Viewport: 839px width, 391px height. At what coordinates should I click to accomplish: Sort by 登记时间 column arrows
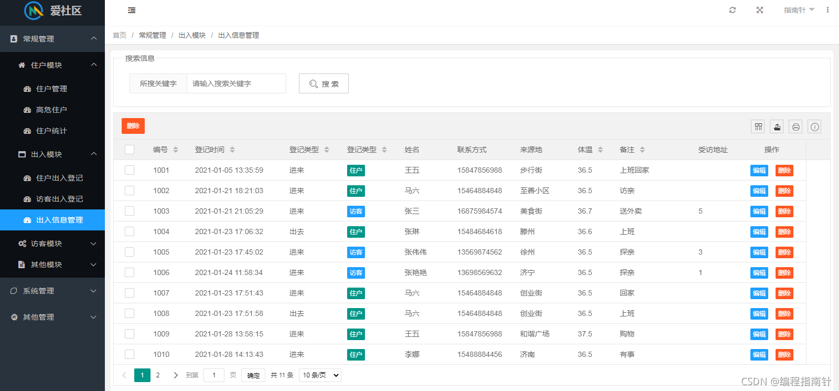(x=232, y=150)
